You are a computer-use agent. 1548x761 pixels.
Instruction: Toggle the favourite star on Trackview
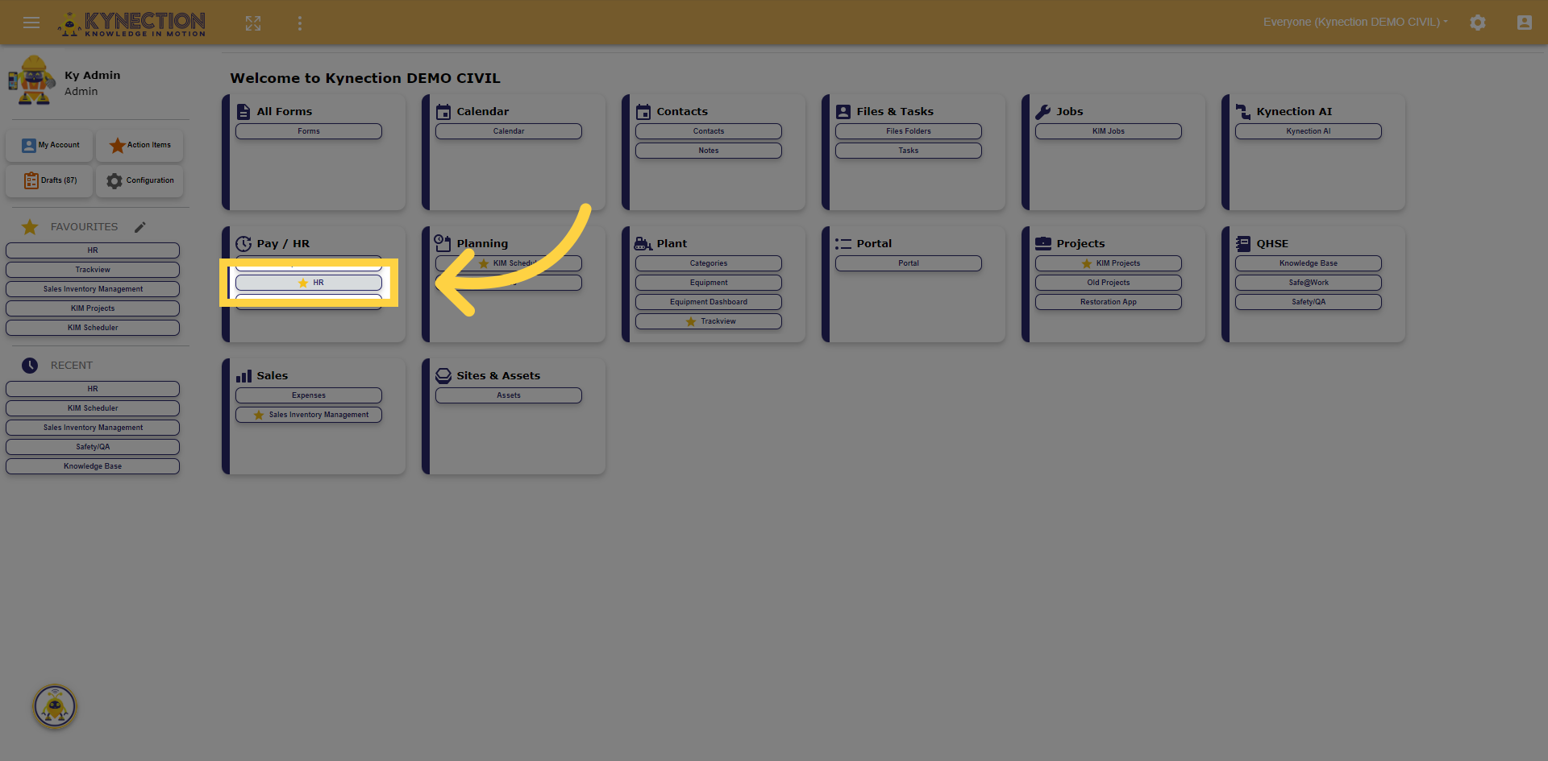pyautogui.click(x=690, y=321)
